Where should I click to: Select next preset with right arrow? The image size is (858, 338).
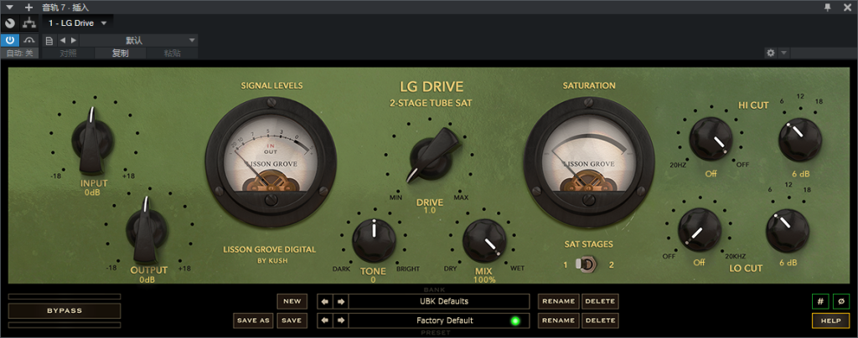point(340,320)
